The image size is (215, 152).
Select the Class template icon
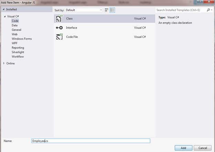(59, 19)
